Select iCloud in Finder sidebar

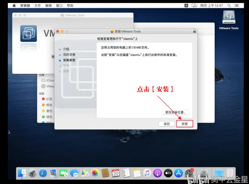48,80
